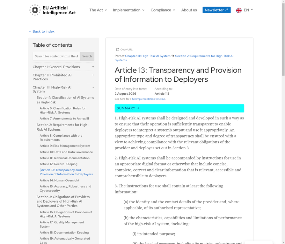The image size is (285, 244).
Task: Go to the About us page
Action: tap(189, 10)
